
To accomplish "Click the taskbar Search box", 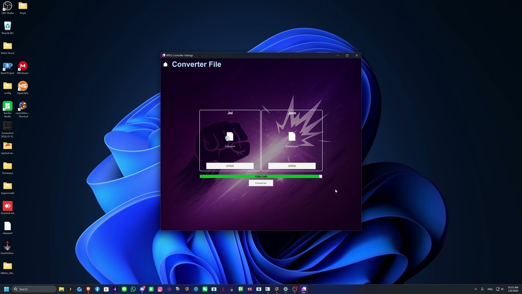I will [x=34, y=289].
